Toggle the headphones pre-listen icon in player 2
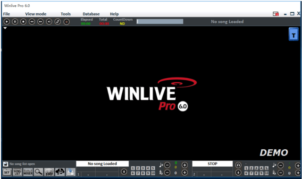This screenshot has height=179, width=302. 238,165
